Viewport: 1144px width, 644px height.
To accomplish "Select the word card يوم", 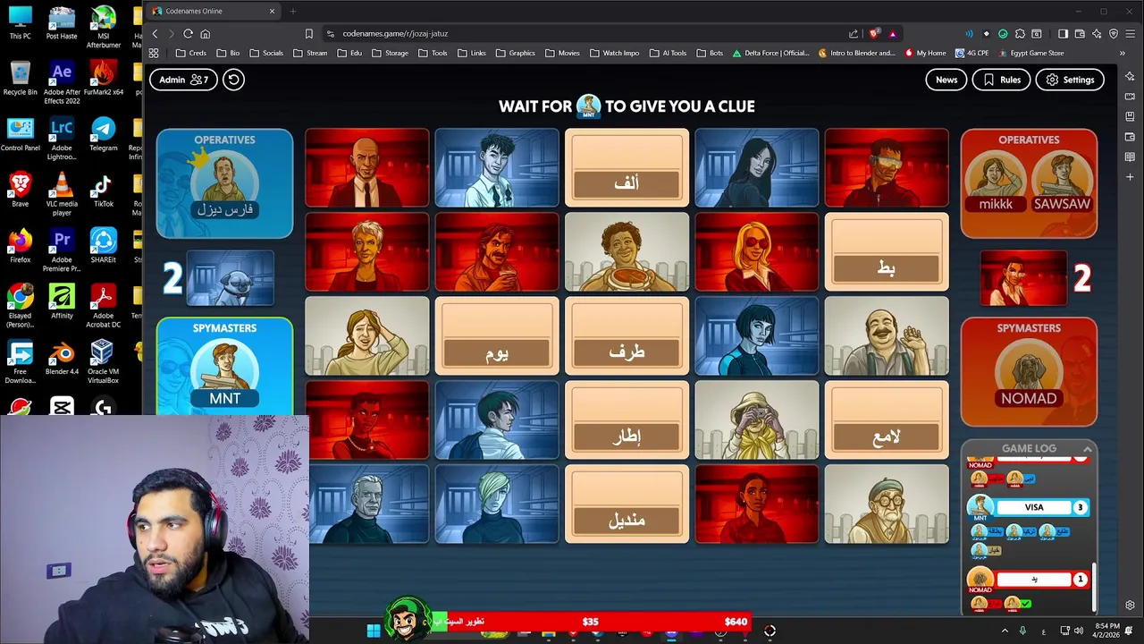I will [497, 337].
